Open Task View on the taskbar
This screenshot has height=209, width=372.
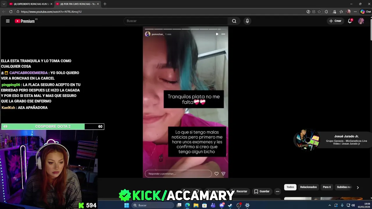point(179,205)
